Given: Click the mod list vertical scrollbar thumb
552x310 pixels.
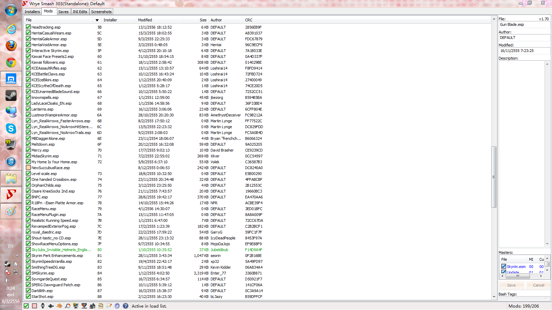Looking at the screenshot, I should click(x=494, y=177).
